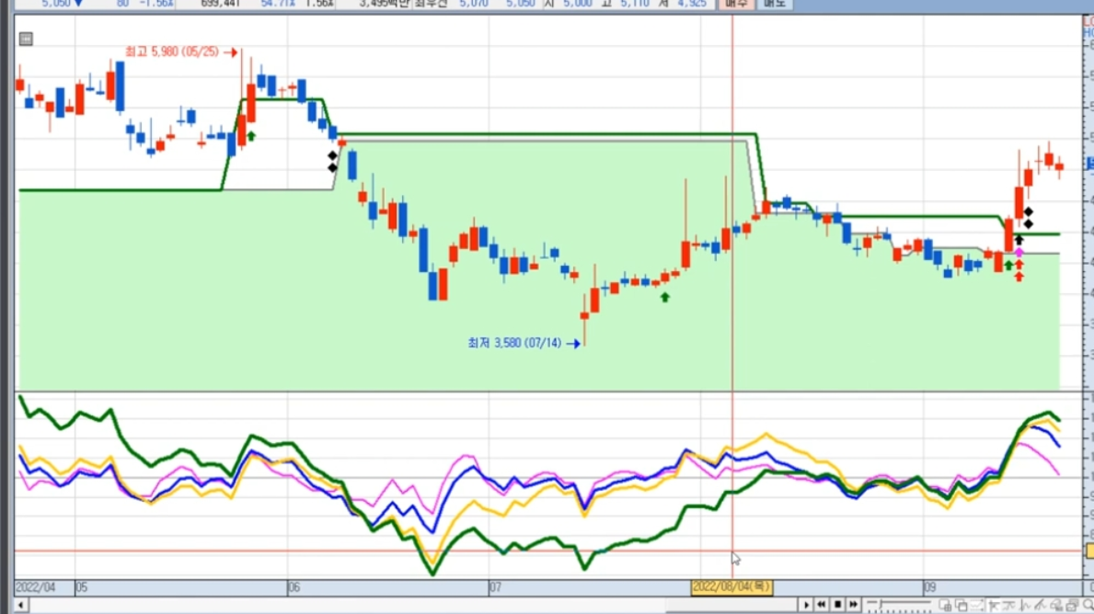This screenshot has width=1094, height=614.
Task: Adjust the chart zoom slider handle
Action: click(x=879, y=605)
